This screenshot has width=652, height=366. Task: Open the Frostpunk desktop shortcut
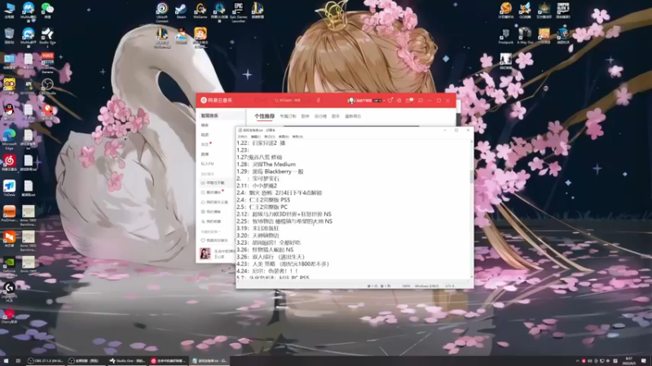point(505,36)
